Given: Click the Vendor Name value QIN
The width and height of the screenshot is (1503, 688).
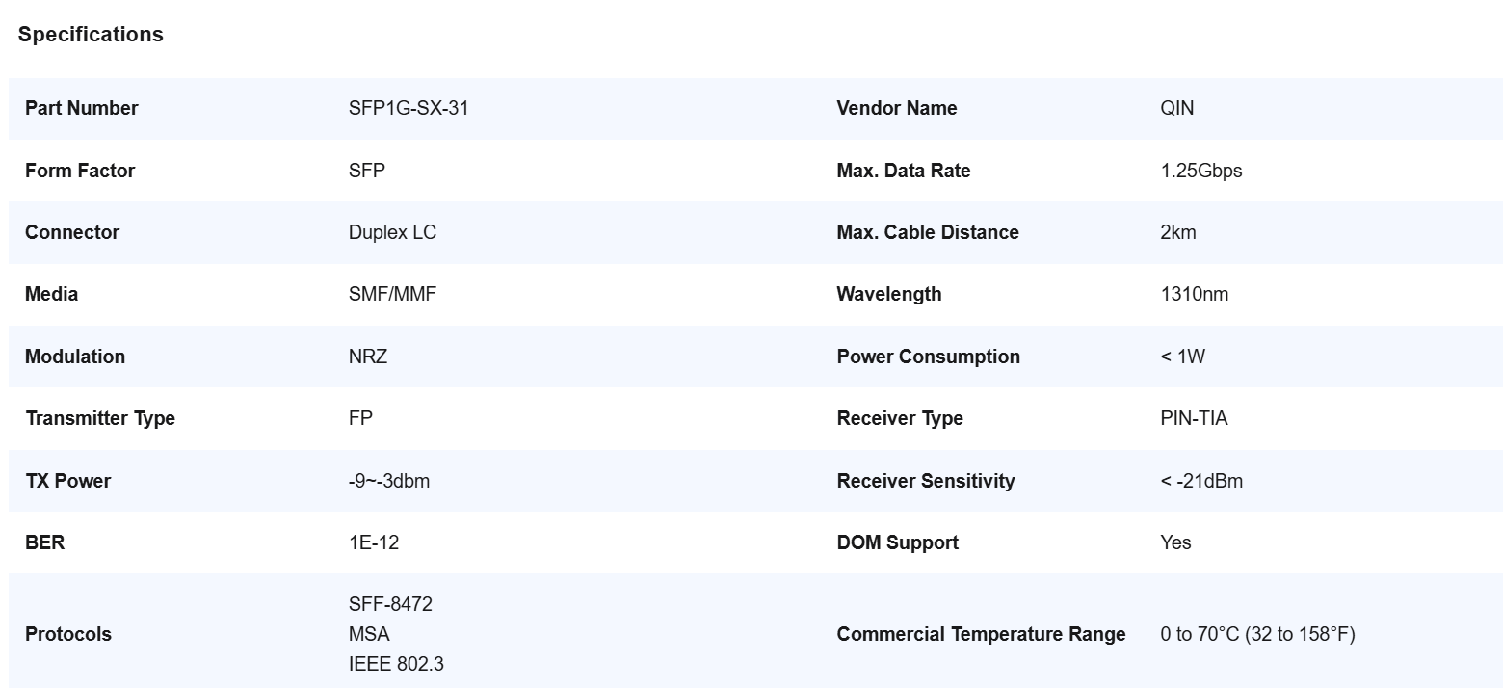Looking at the screenshot, I should click(1176, 108).
